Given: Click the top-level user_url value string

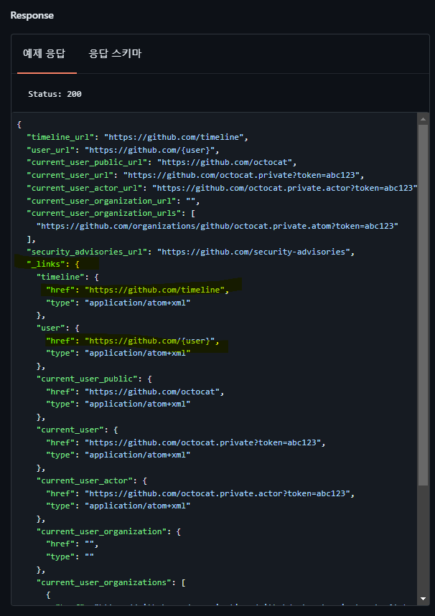Looking at the screenshot, I should [x=150, y=150].
